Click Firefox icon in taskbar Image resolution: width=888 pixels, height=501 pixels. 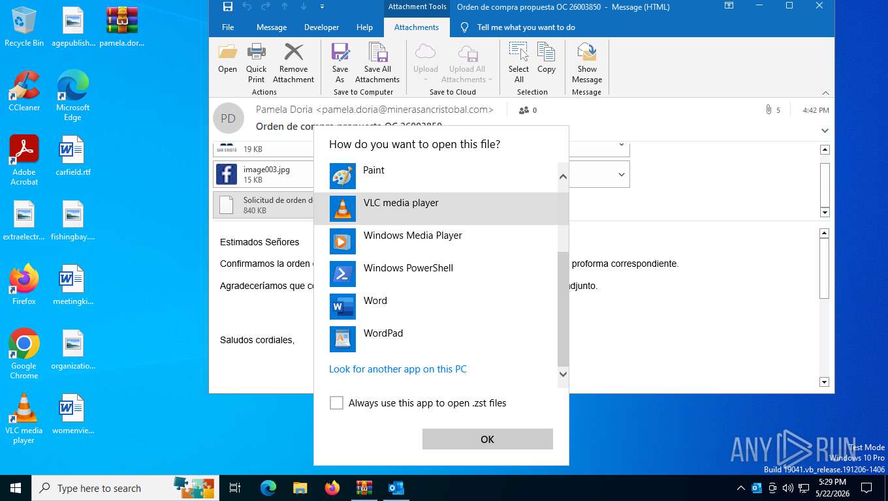(332, 488)
